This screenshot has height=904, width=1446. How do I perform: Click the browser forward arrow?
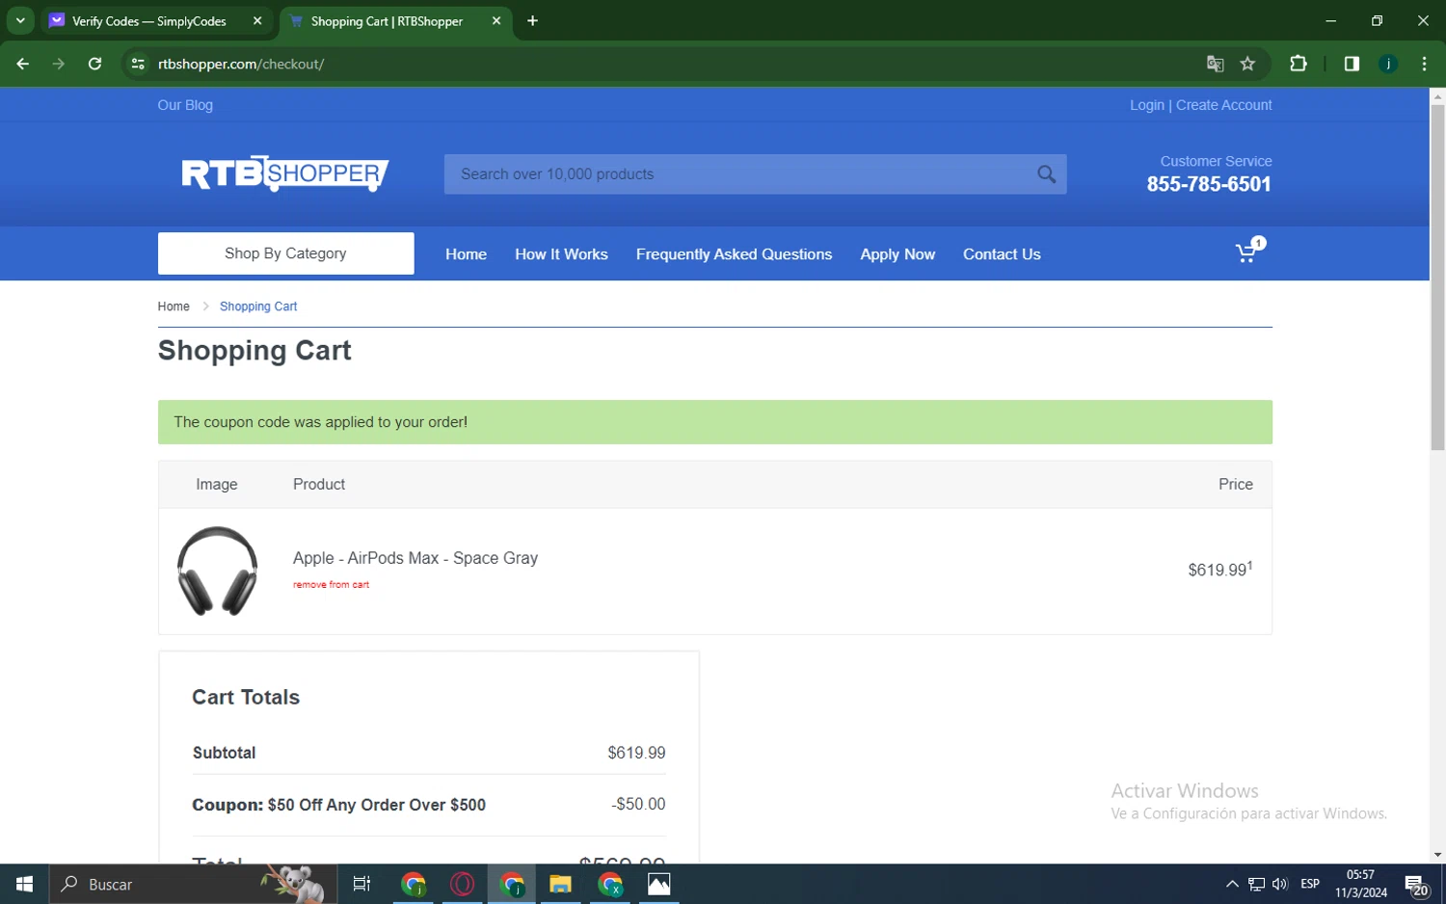click(59, 64)
